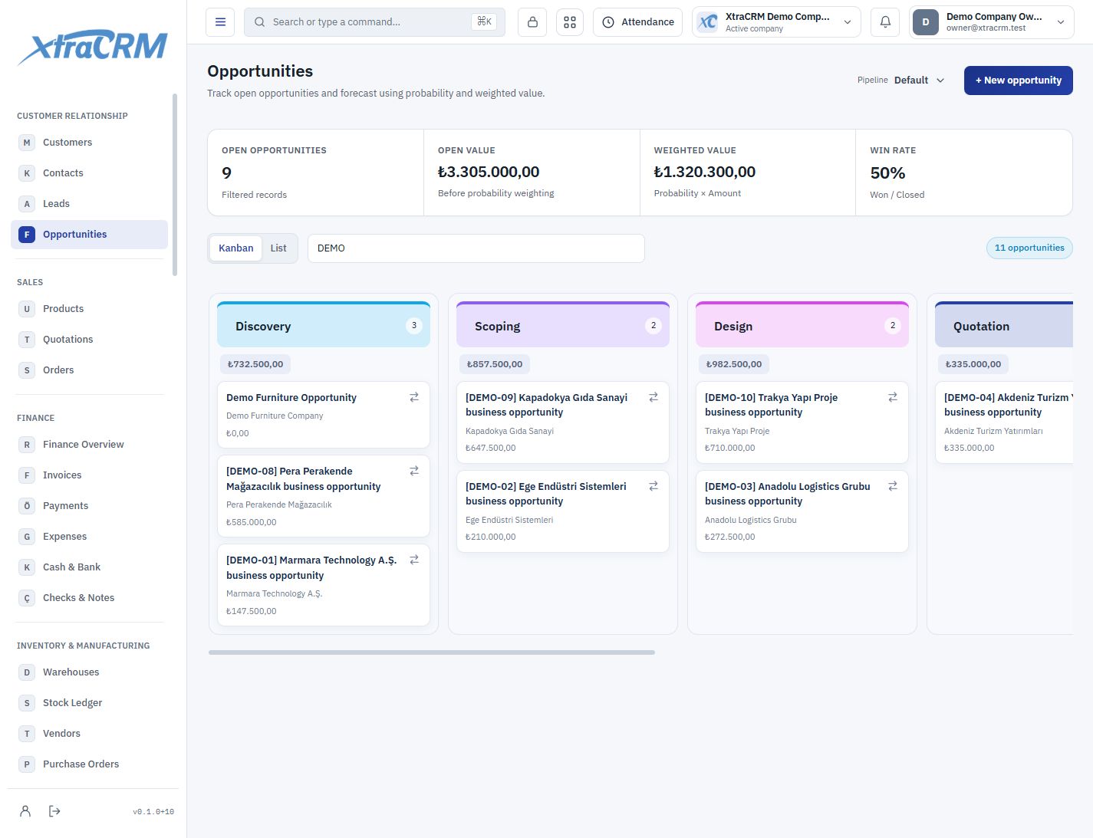This screenshot has height=838, width=1093.
Task: Focus the filter field containing DEMO
Action: (476, 248)
